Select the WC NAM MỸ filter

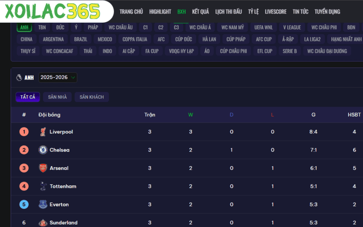click(x=232, y=27)
